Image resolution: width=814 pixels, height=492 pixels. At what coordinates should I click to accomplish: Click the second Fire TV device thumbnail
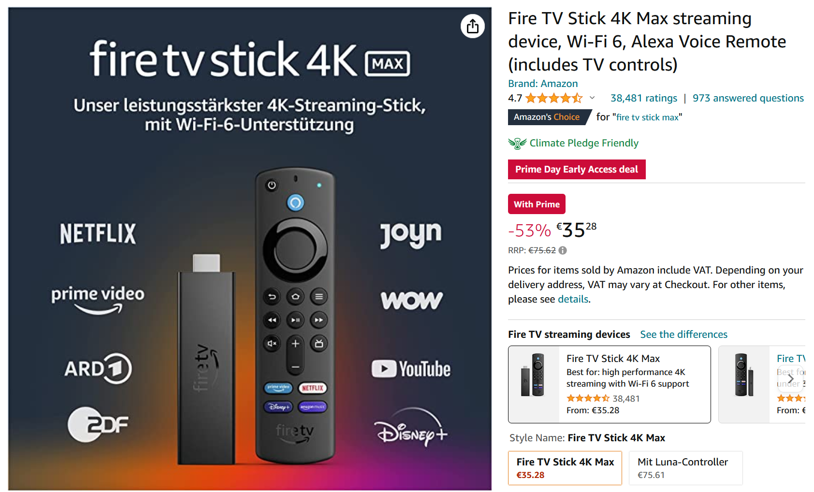point(744,375)
